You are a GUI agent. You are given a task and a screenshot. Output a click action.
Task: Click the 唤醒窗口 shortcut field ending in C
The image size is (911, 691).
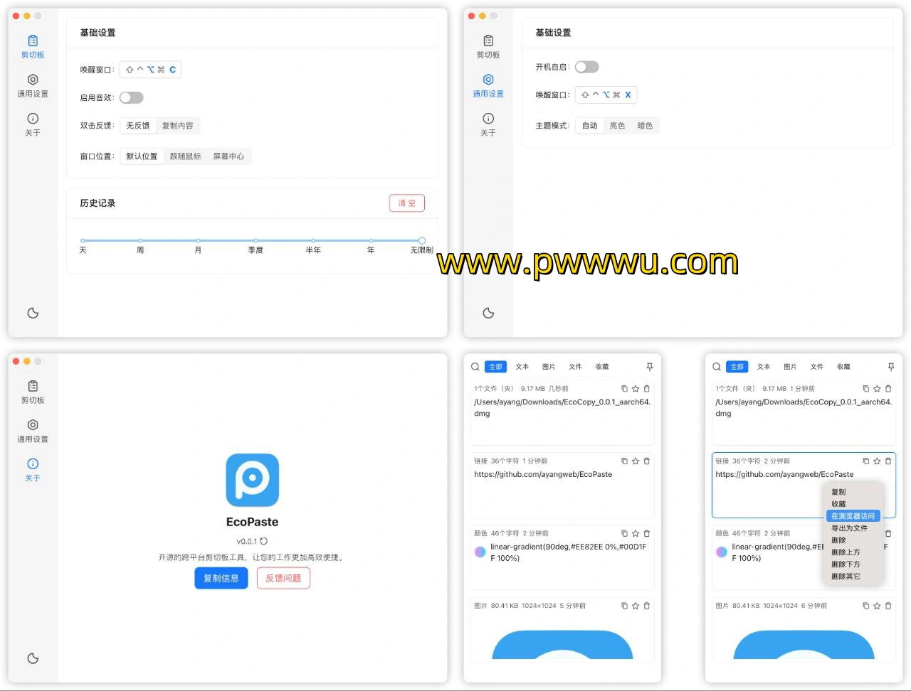151,70
